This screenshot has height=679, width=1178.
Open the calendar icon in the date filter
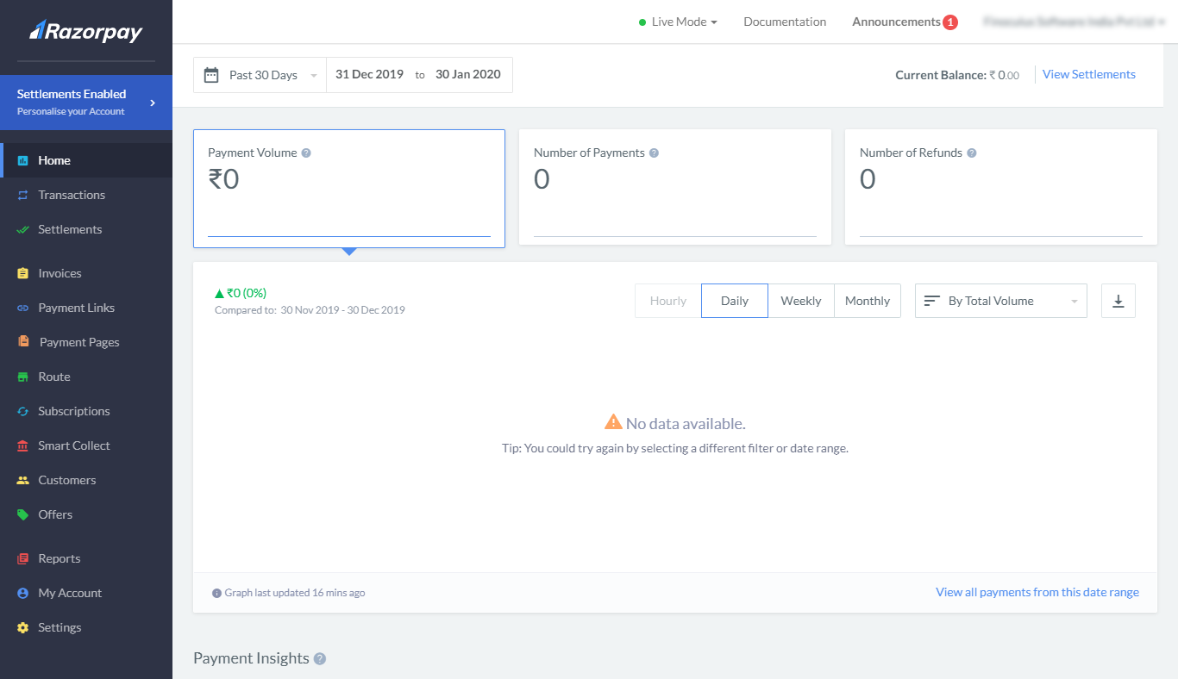tap(211, 74)
